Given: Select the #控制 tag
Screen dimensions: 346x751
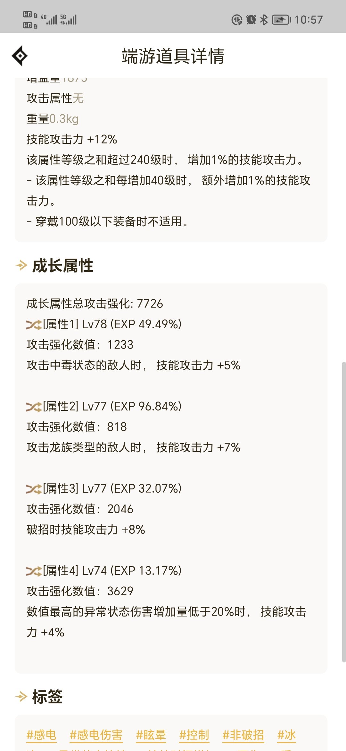Looking at the screenshot, I should (194, 735).
